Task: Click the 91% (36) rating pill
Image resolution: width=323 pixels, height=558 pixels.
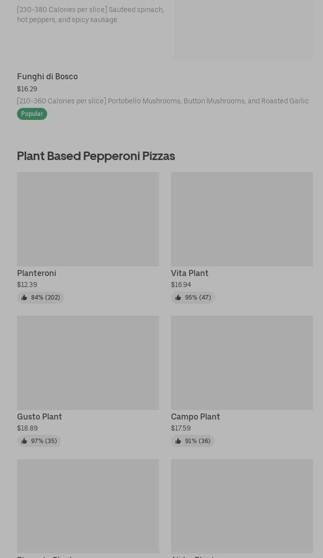Action: (x=193, y=441)
